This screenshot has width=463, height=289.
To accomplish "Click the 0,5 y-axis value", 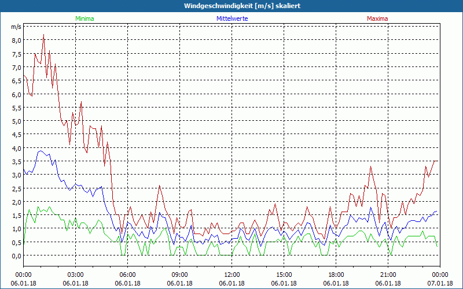I will coord(16,242).
